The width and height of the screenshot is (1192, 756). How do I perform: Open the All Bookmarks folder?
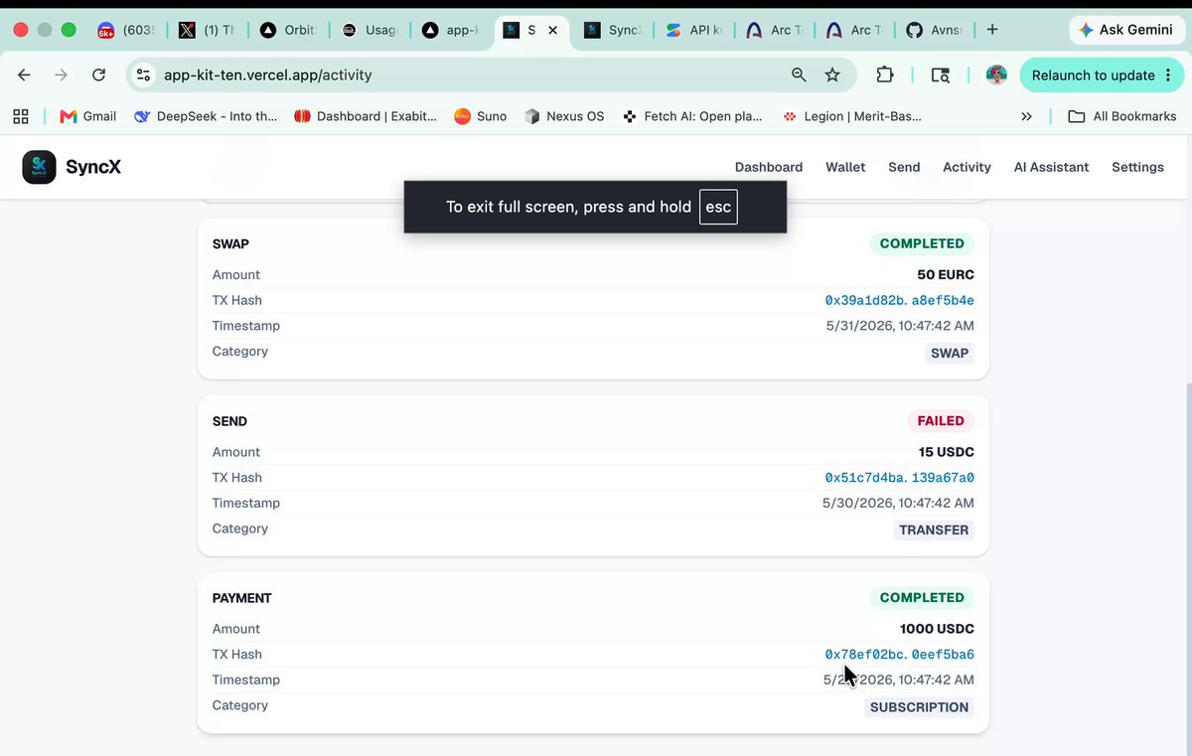click(x=1122, y=116)
